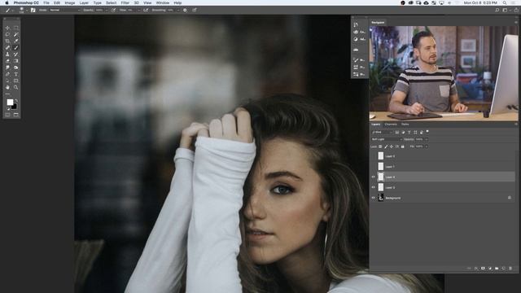The height and width of the screenshot is (293, 521).
Task: Enable airbrush-style build-up
Action: [x=146, y=11]
